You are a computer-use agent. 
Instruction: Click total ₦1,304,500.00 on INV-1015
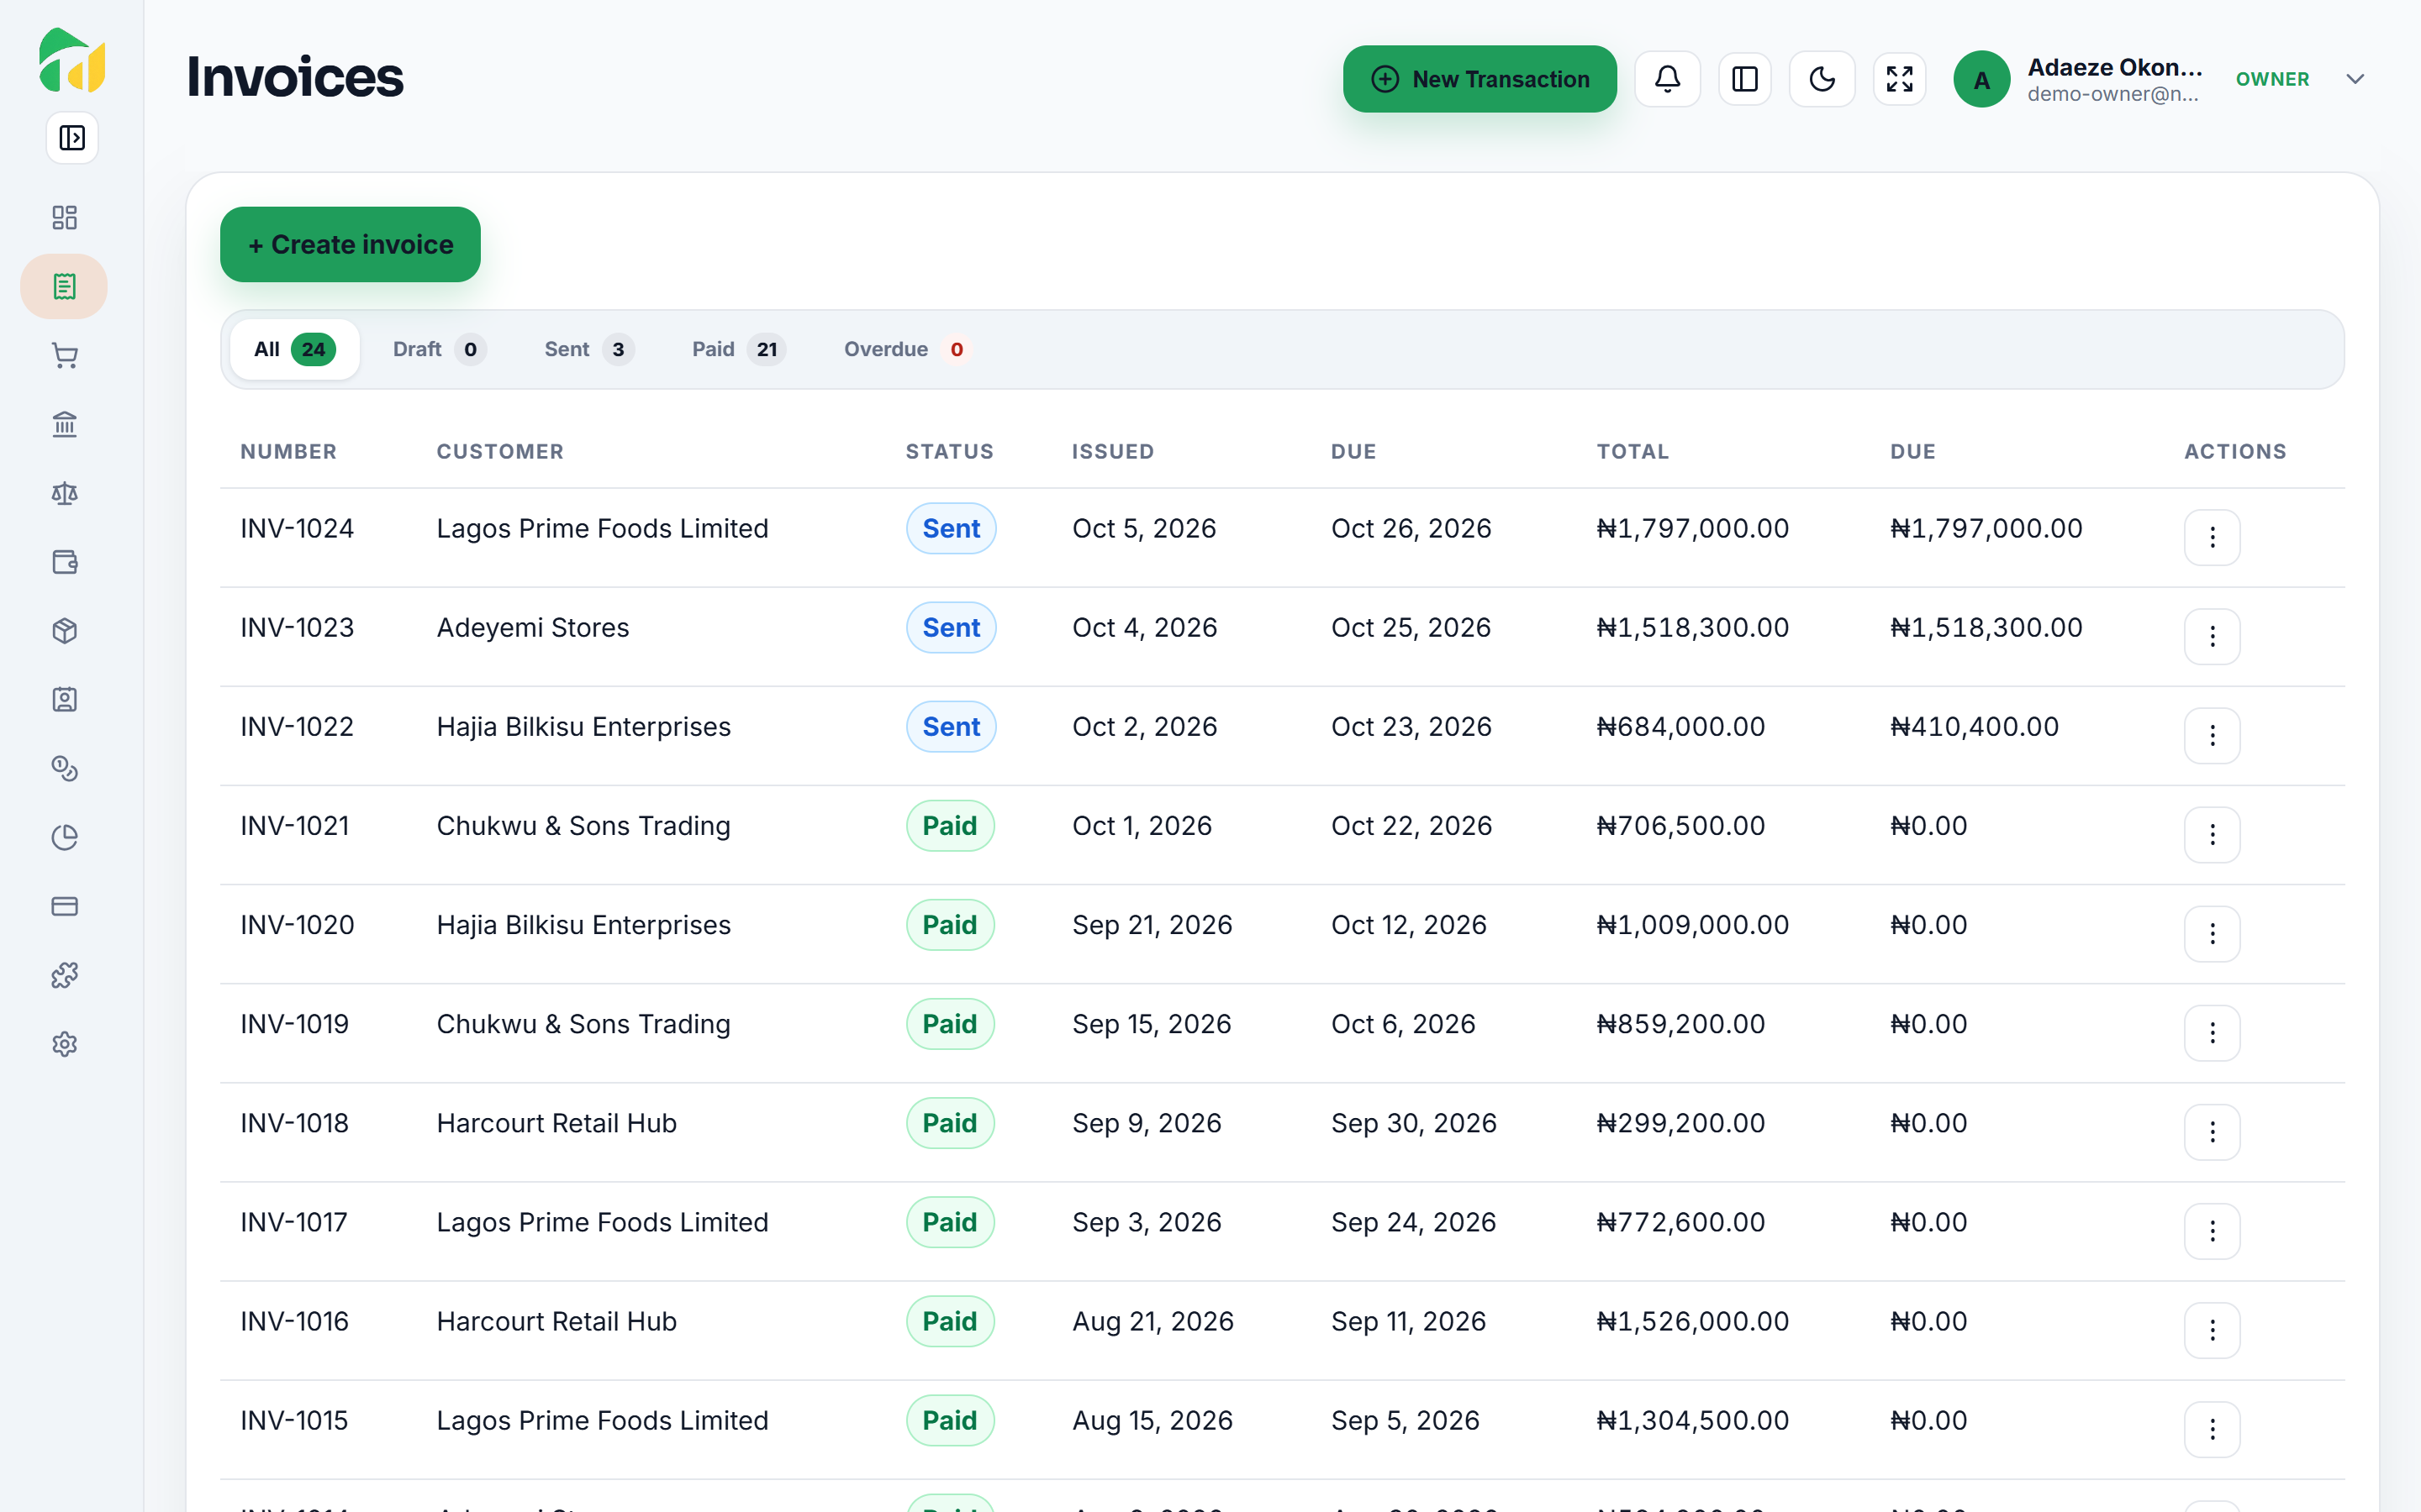[1693, 1421]
